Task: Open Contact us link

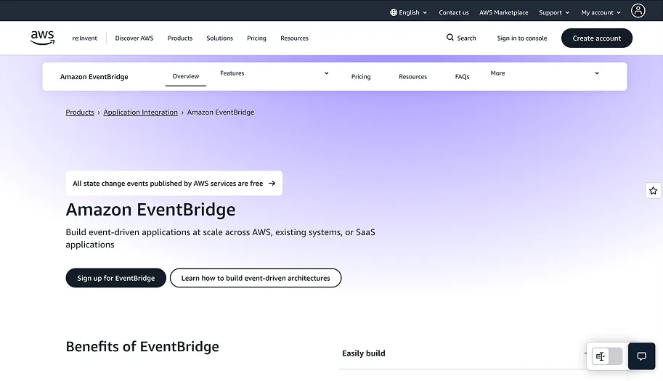Action: pyautogui.click(x=454, y=12)
